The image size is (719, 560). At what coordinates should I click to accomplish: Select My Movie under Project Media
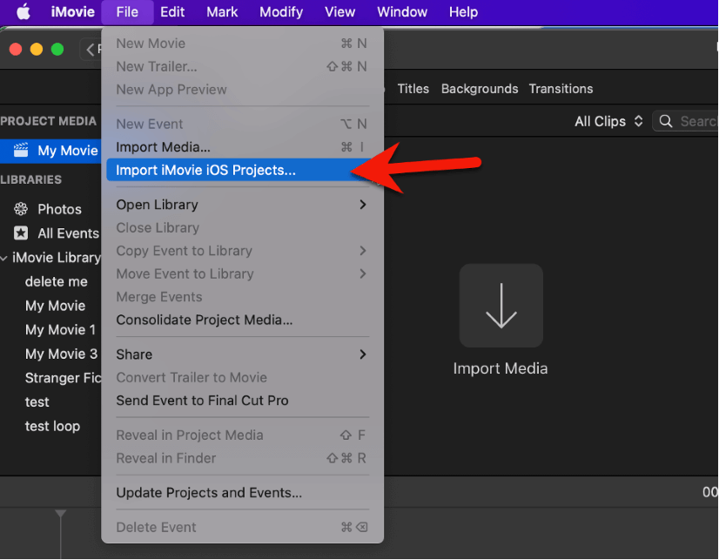pyautogui.click(x=50, y=151)
